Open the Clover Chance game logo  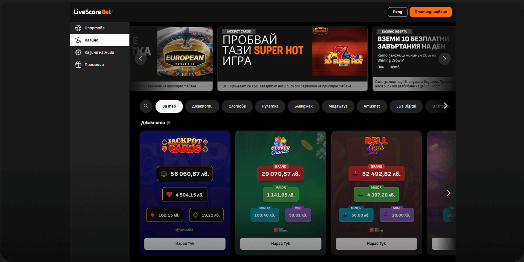coord(281,146)
